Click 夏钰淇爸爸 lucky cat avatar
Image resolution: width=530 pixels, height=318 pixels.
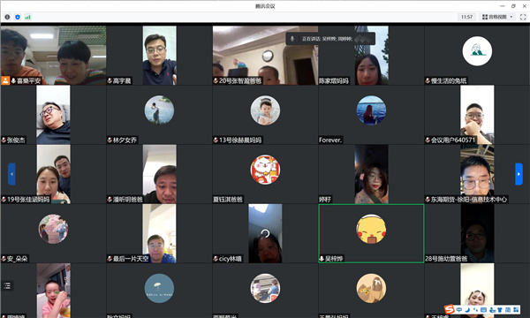click(x=265, y=170)
